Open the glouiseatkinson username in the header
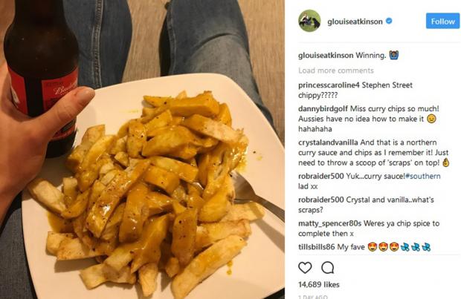The image size is (461, 299). coord(355,22)
